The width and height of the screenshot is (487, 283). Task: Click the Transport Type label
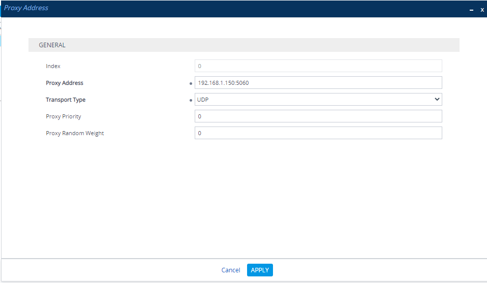tap(66, 100)
